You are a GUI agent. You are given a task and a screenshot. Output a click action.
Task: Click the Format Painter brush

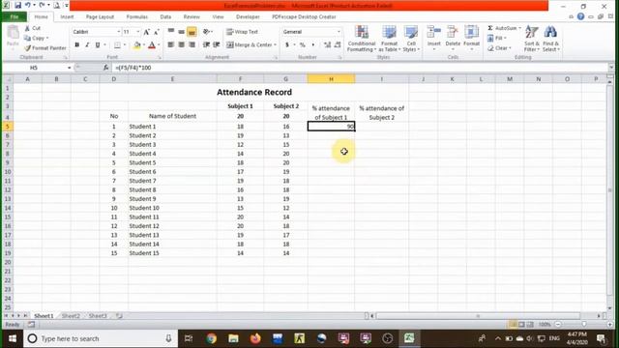(x=28, y=48)
